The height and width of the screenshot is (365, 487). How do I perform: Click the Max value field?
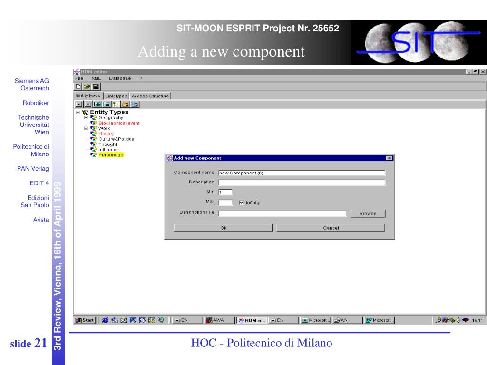225,202
